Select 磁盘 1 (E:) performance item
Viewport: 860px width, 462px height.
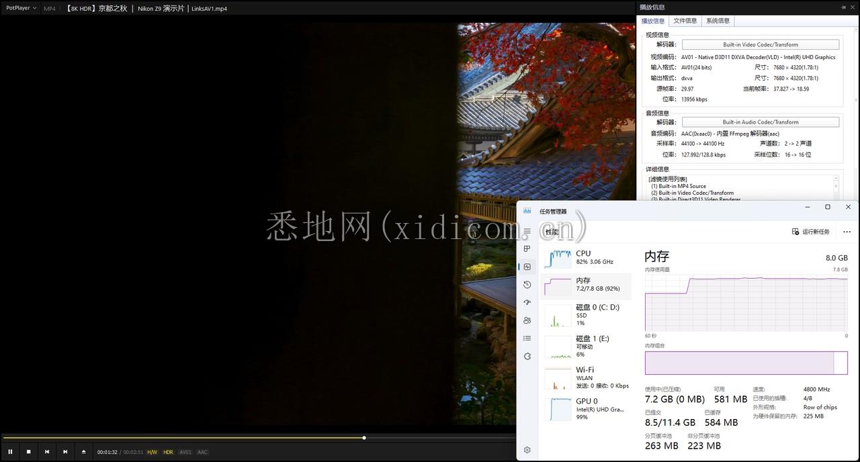click(586, 346)
